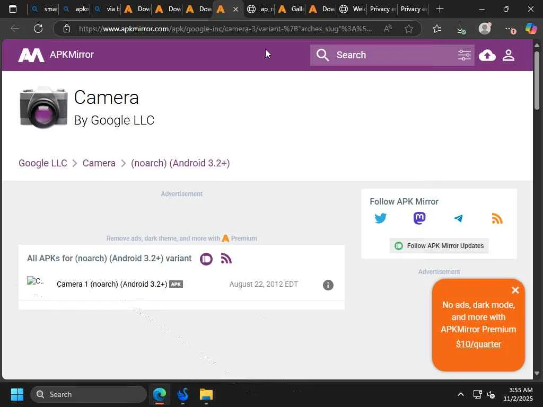Viewport: 543px width, 407px height.
Task: Click the taskbar Search box
Action: pos(89,394)
